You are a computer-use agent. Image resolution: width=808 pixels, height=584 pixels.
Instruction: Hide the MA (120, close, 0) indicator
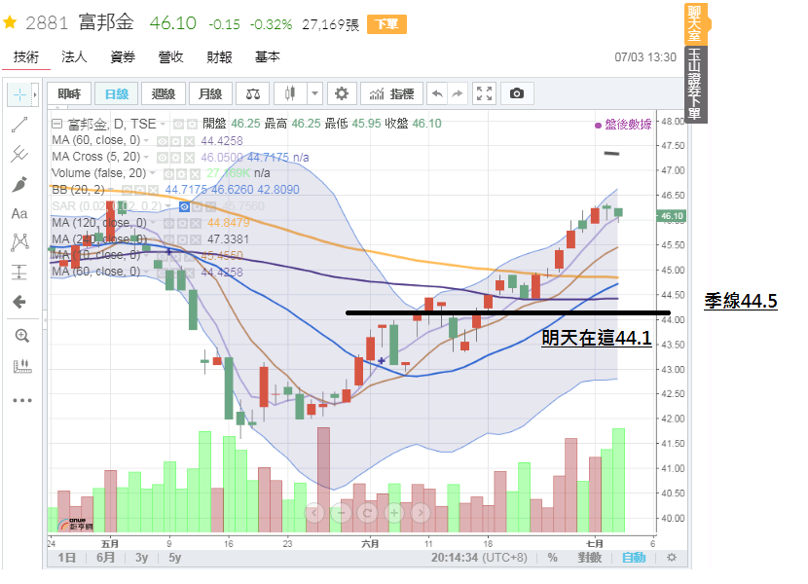coord(169,223)
